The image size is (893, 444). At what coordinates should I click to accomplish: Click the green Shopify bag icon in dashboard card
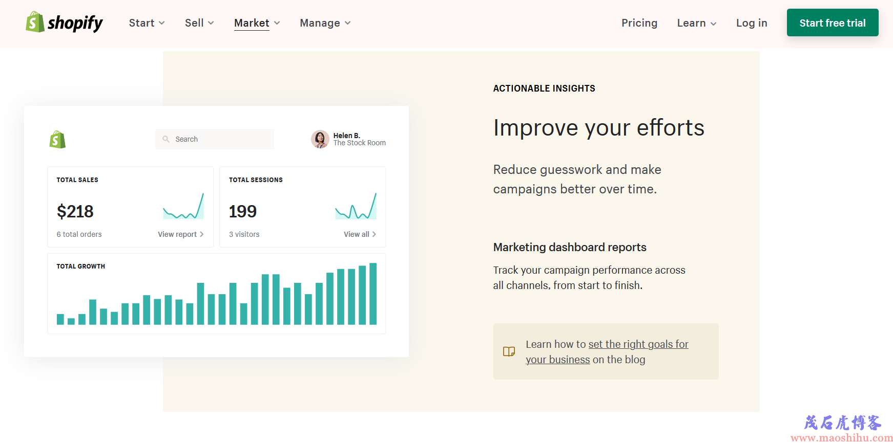click(57, 140)
